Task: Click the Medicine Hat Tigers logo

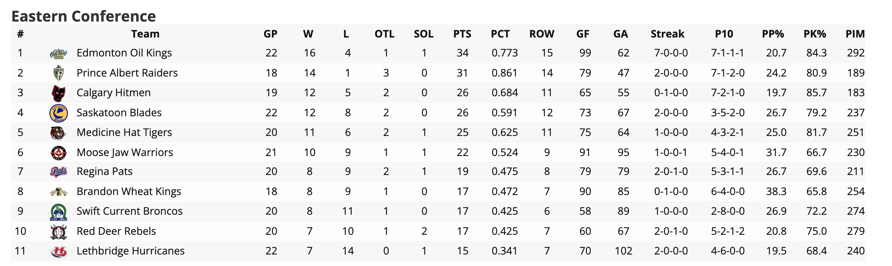Action: [x=58, y=133]
